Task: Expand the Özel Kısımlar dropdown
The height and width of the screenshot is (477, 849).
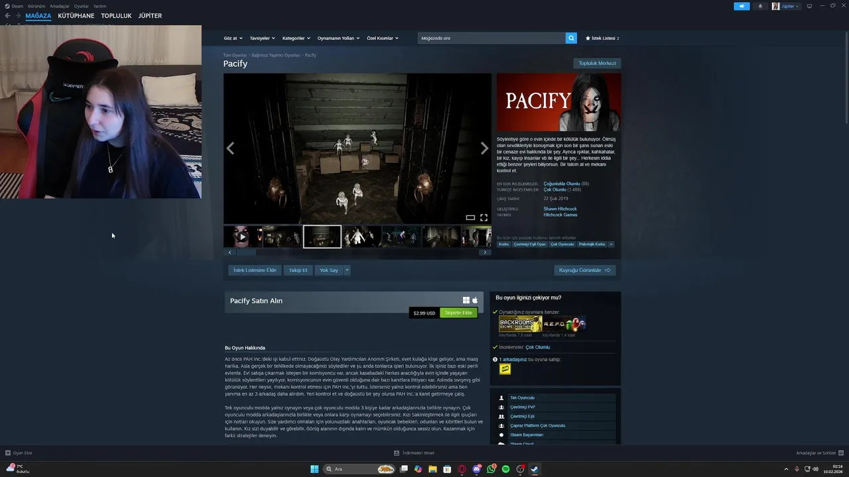Action: pyautogui.click(x=383, y=38)
